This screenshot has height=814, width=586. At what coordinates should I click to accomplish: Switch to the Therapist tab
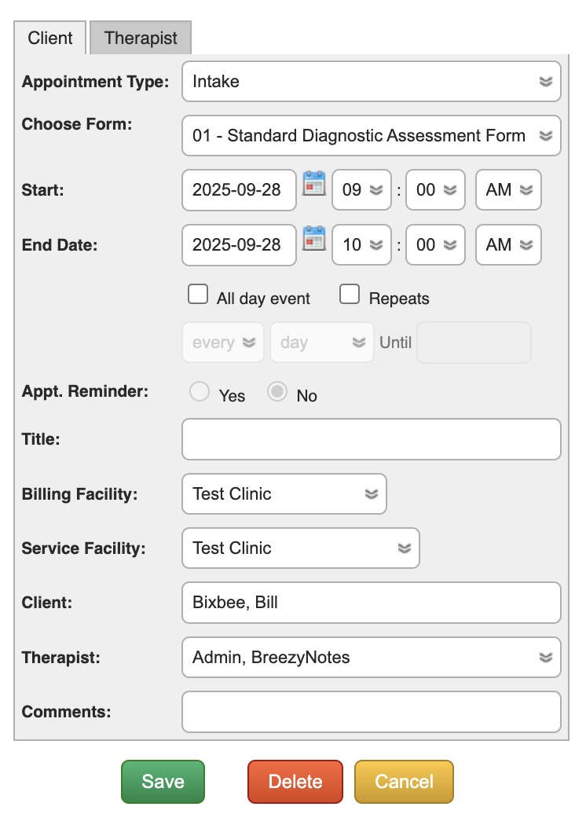(x=141, y=38)
